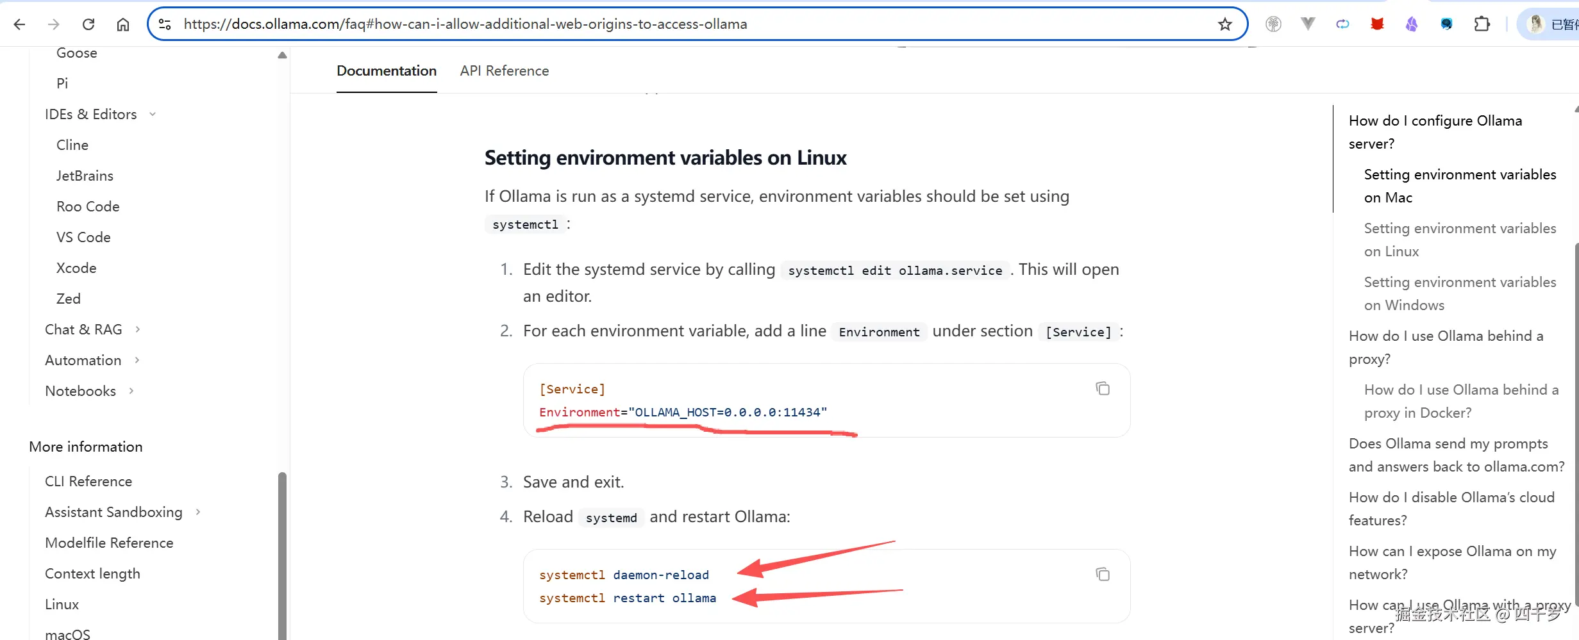The image size is (1579, 640).
Task: Expand the Chat & RAG section
Action: (x=137, y=329)
